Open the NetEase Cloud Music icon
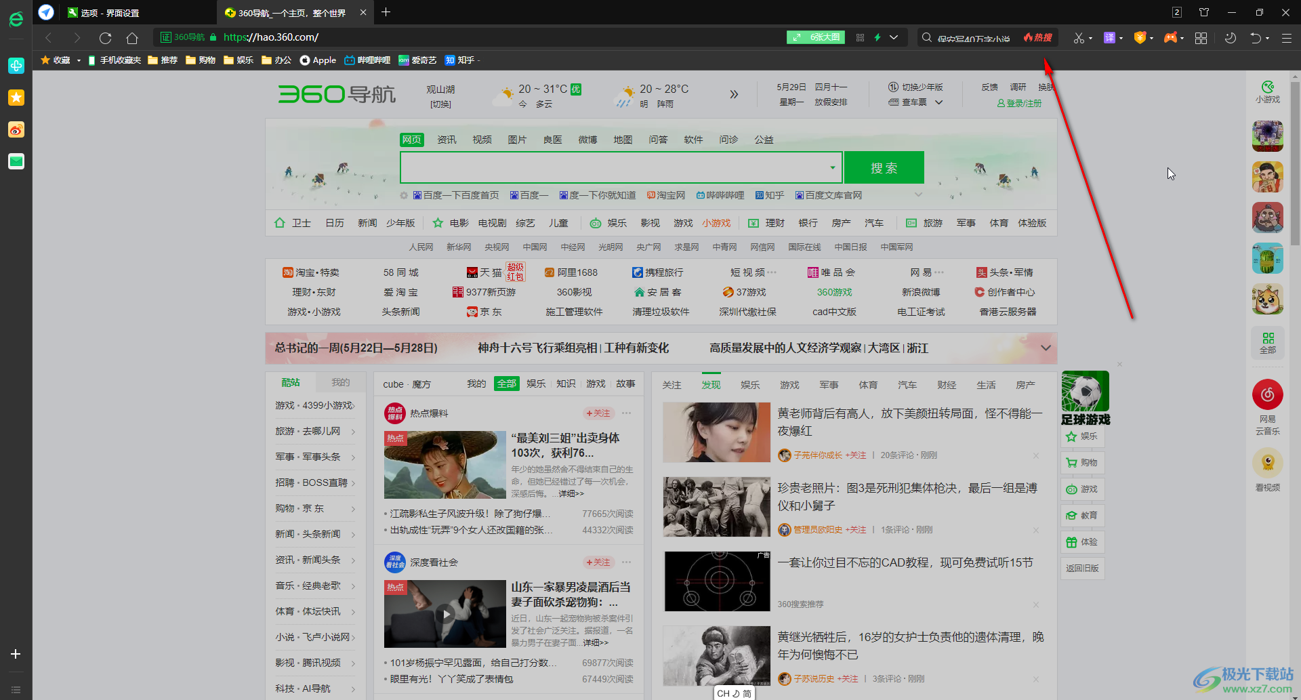 tap(1267, 394)
